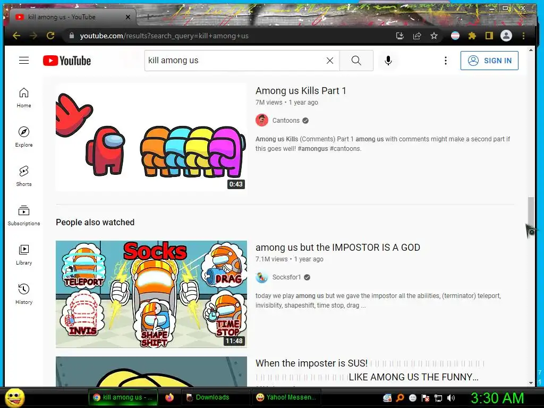This screenshot has width=544, height=408.
Task: Open the YouTube settings three-dot menu
Action: [x=446, y=61]
